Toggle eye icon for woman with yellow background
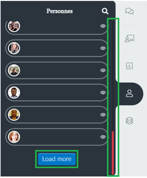The height and width of the screenshot is (178, 147). tap(103, 115)
